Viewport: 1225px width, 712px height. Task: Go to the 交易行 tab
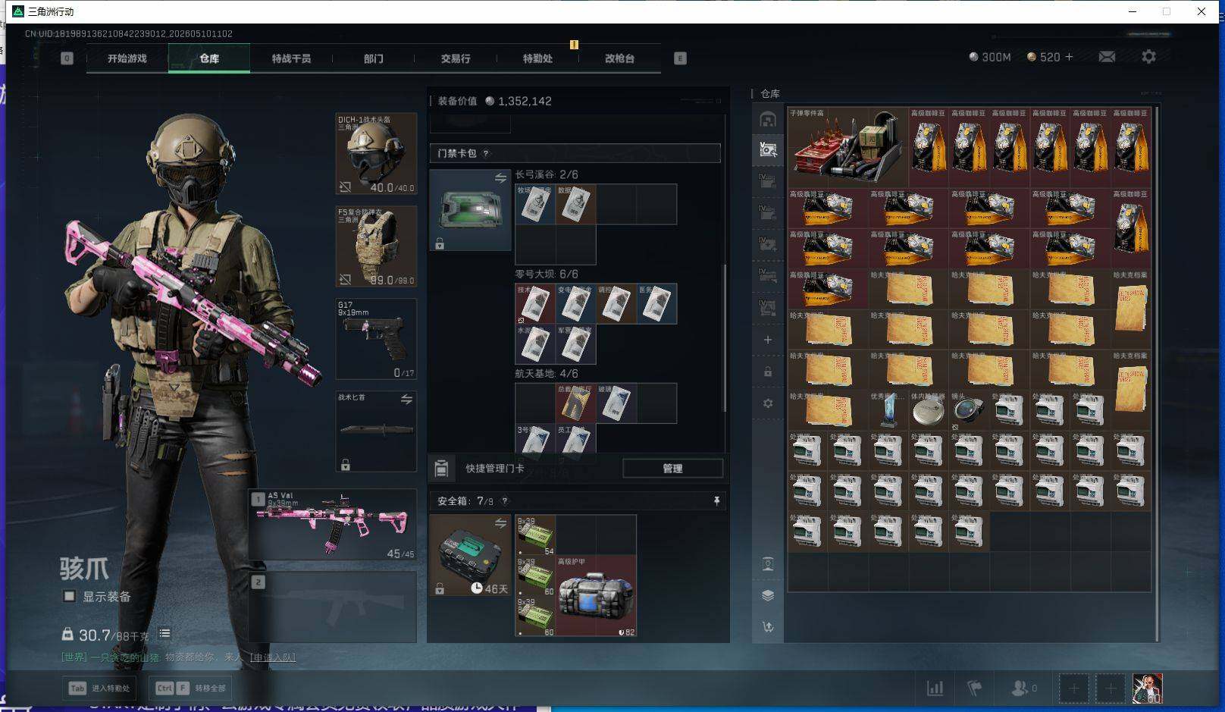[455, 58]
